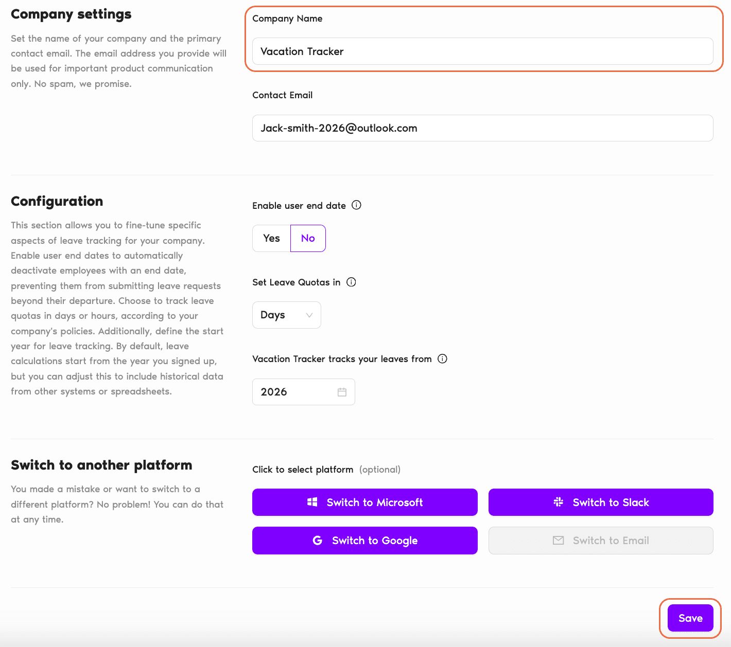Save the company settings
Viewport: 731px width, 647px height.
(x=690, y=618)
